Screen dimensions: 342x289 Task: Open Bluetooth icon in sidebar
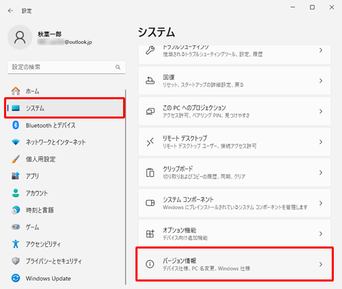click(16, 125)
